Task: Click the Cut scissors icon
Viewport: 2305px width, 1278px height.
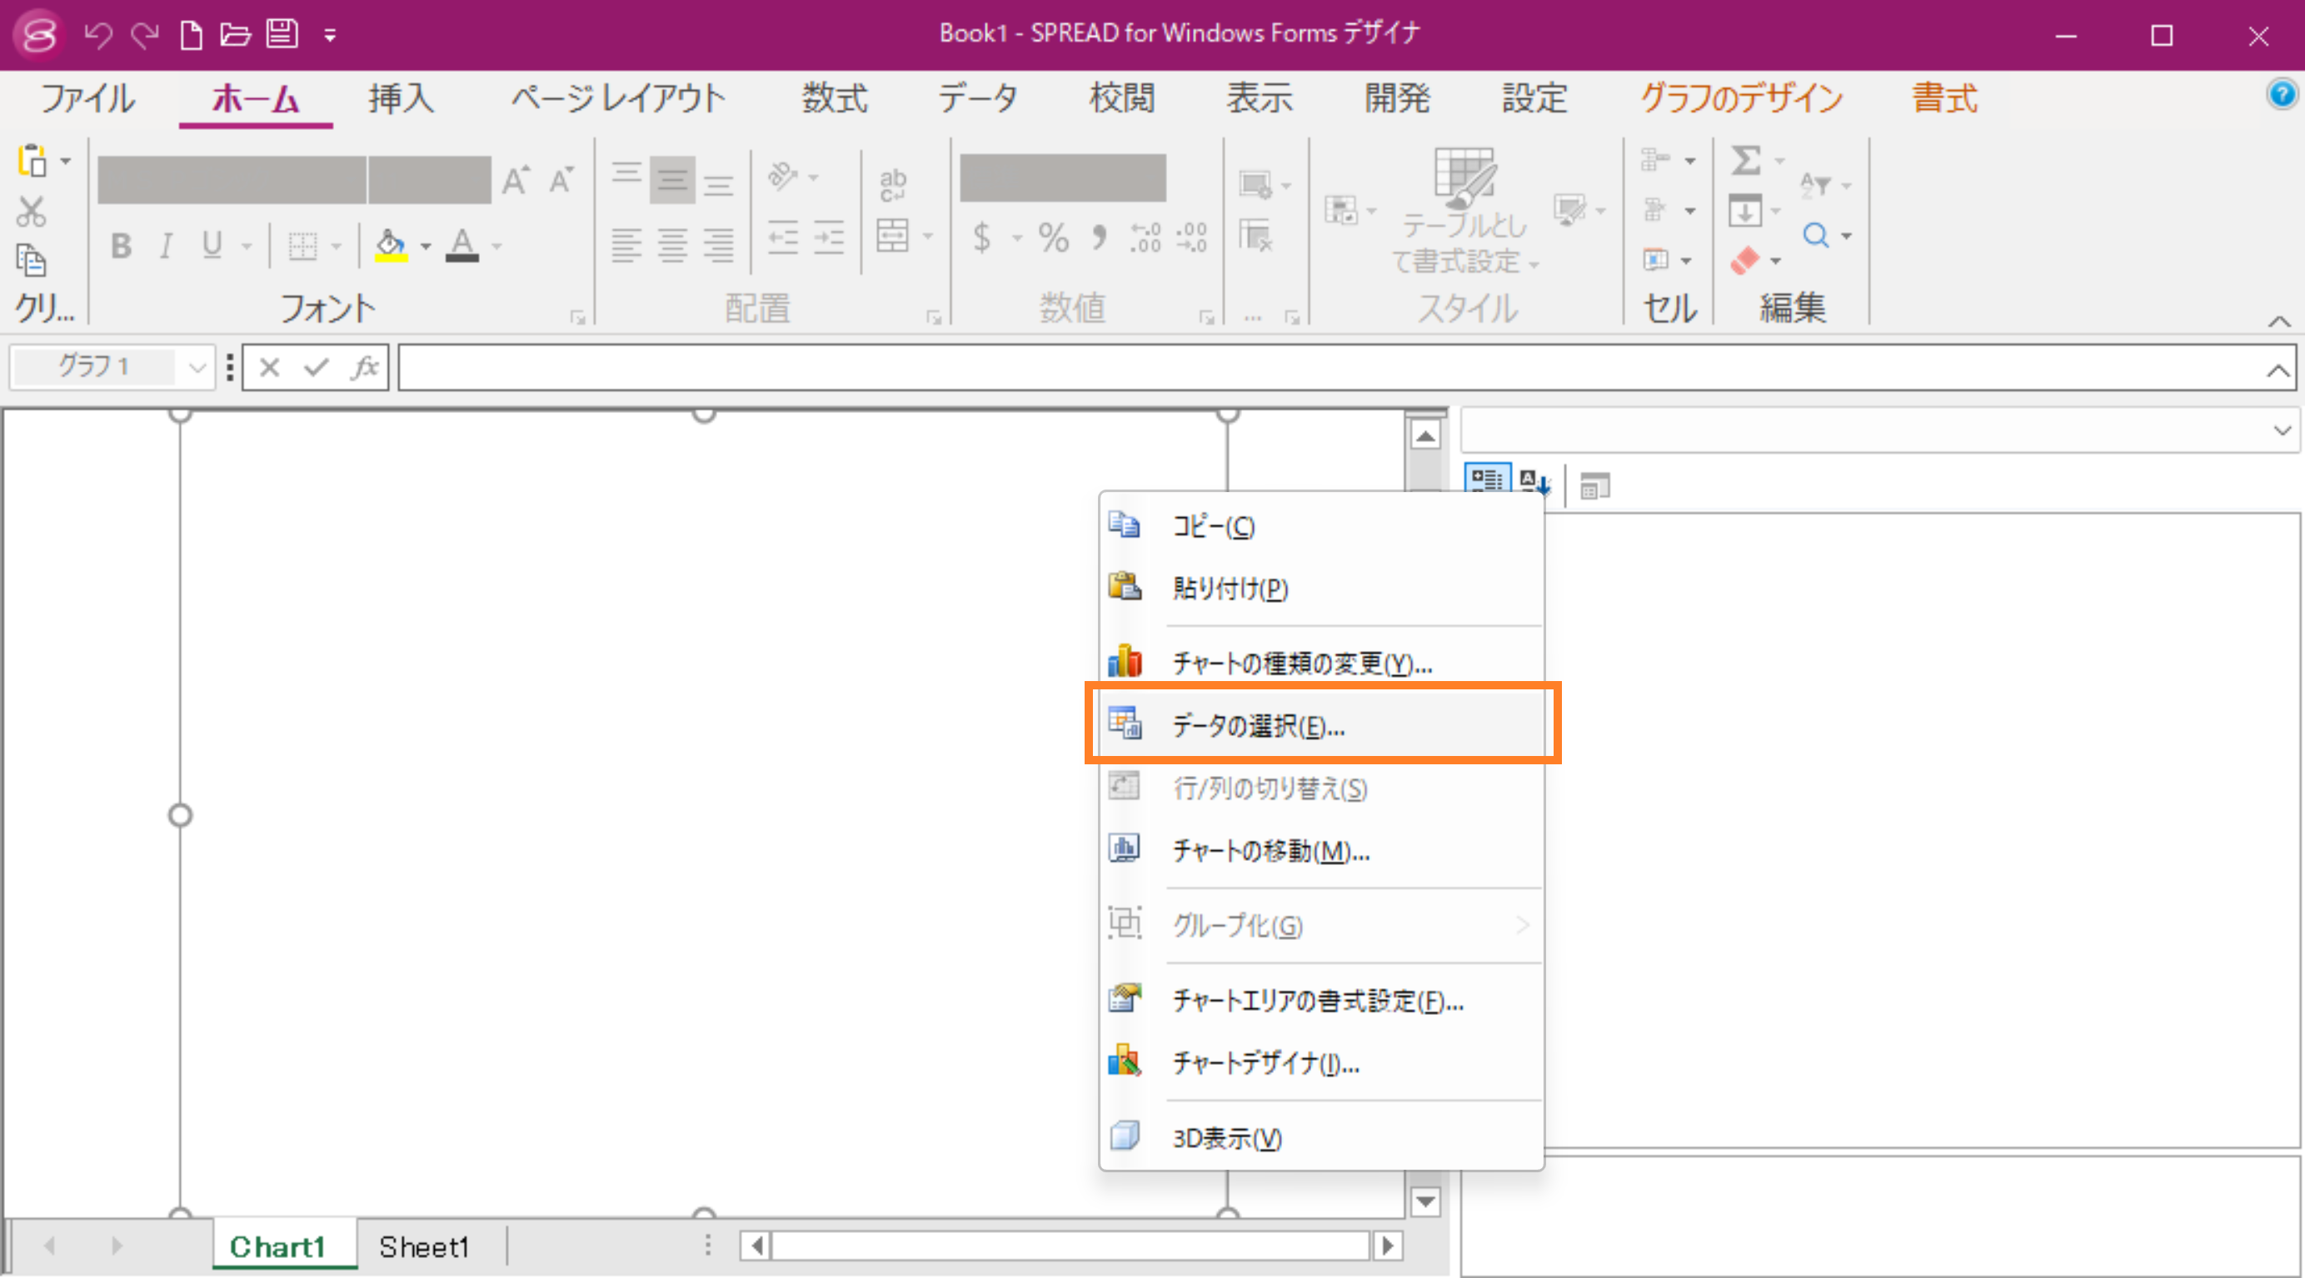Action: pos(32,212)
